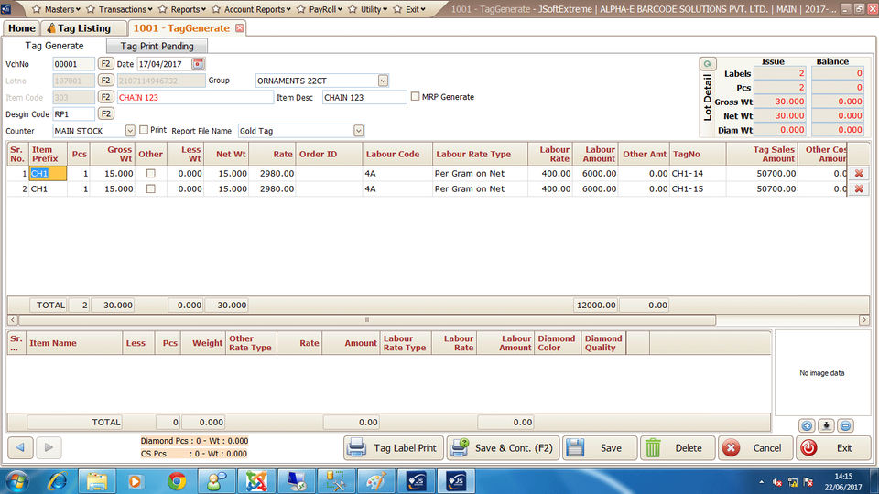The height and width of the screenshot is (494, 879).
Task: Switch to second JS application taskbar icon
Action: point(456,481)
